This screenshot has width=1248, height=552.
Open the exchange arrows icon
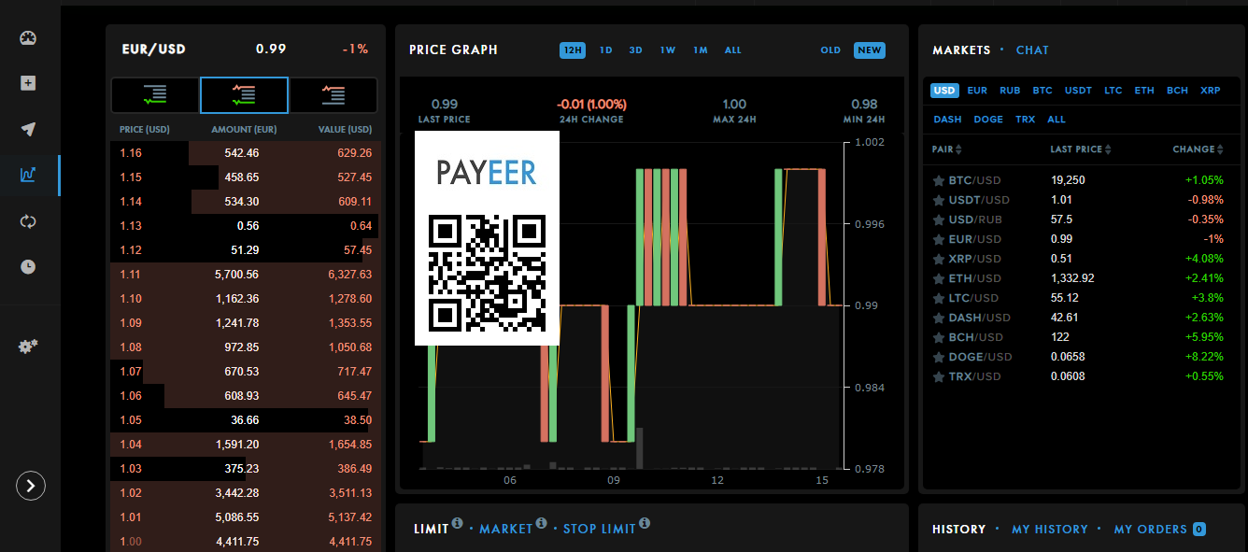(x=28, y=221)
